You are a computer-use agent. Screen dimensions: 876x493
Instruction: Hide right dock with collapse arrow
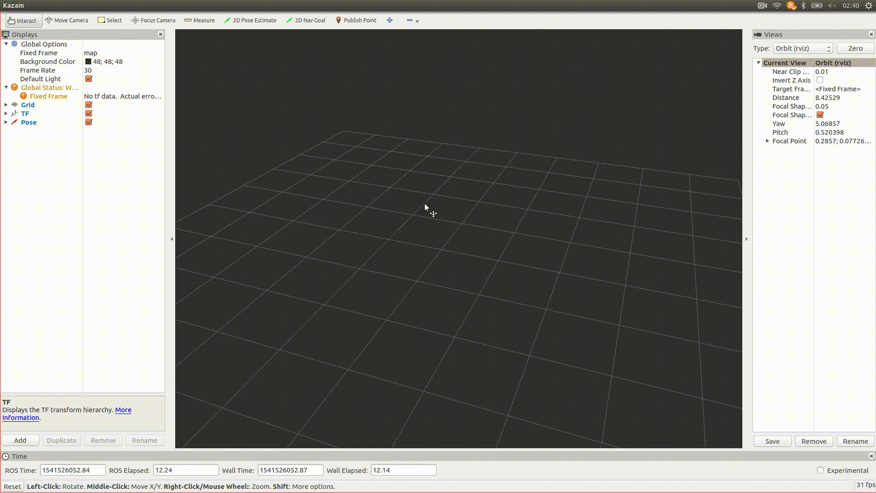point(746,239)
